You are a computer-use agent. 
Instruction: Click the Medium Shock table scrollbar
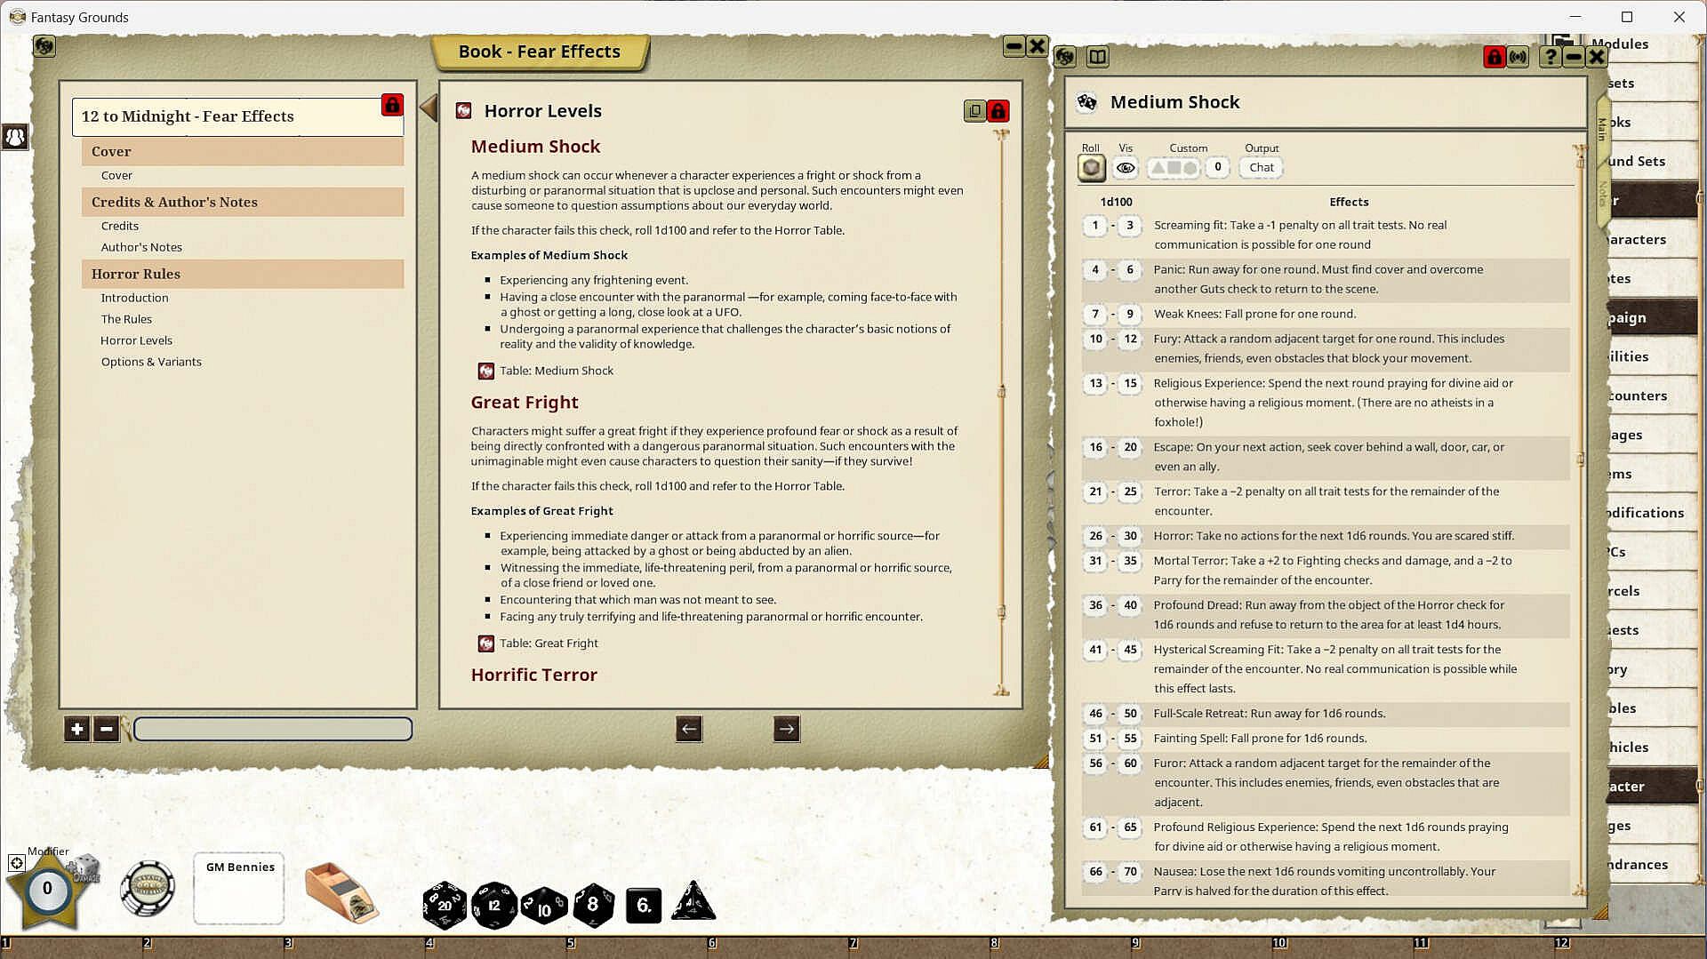[x=1580, y=520]
